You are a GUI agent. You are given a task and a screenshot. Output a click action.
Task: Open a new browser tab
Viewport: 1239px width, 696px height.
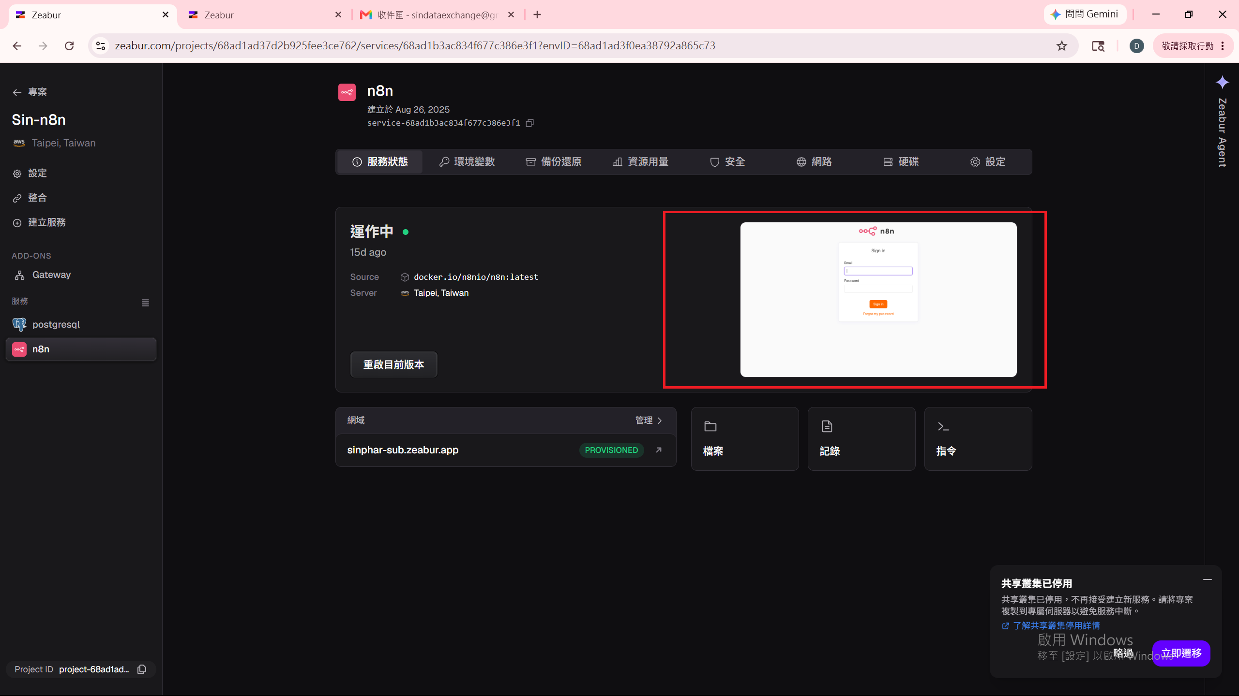click(x=537, y=15)
